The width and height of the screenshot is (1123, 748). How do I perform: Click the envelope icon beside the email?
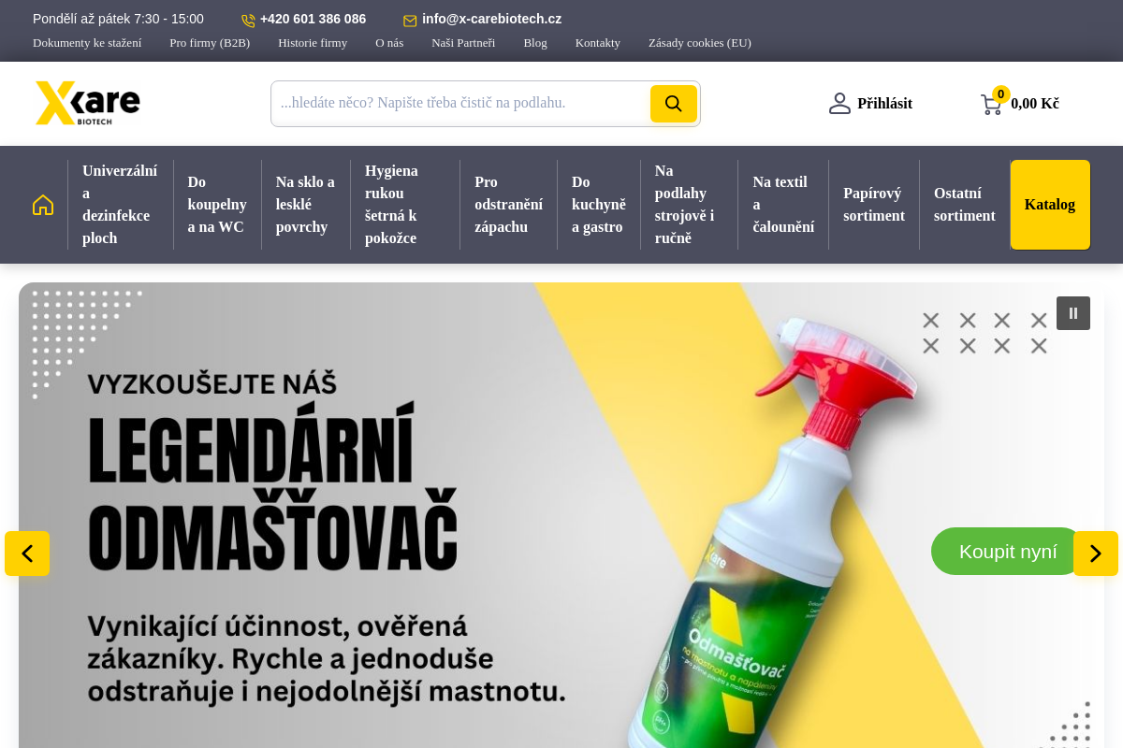[x=409, y=19]
